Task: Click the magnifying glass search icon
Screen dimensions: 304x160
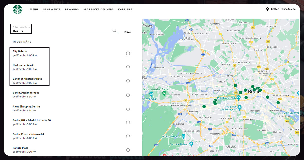Action: tap(114, 31)
